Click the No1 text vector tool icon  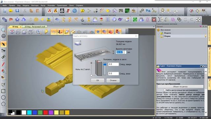[121, 11]
